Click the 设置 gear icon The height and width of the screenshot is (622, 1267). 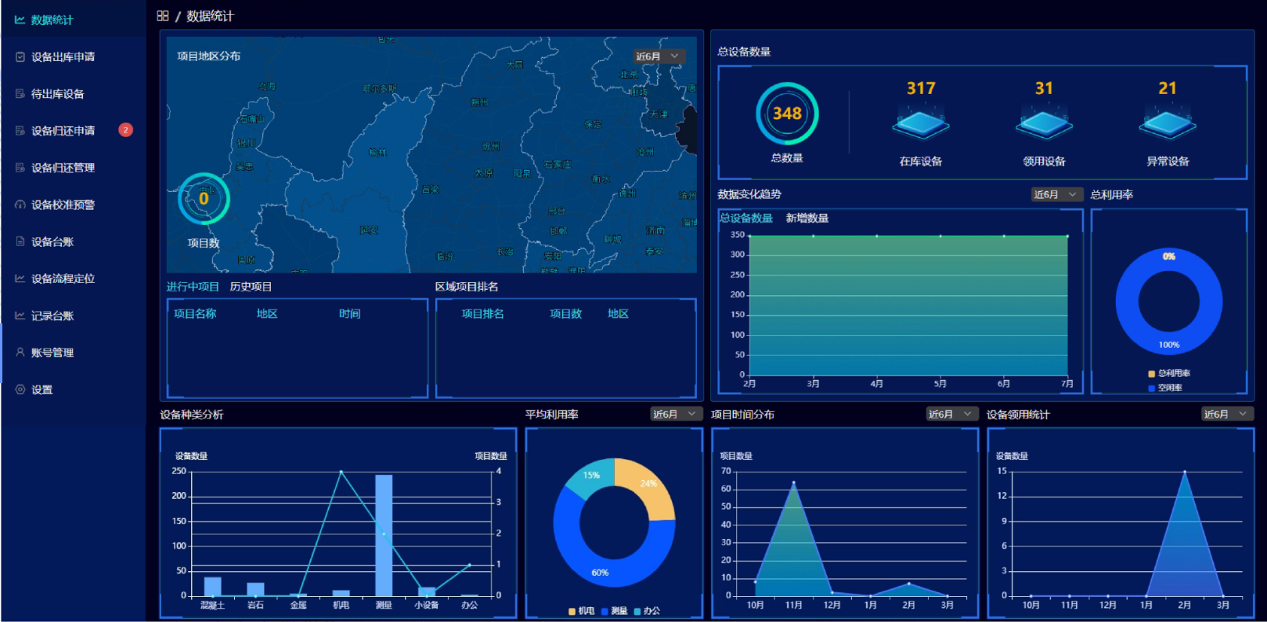coord(20,389)
